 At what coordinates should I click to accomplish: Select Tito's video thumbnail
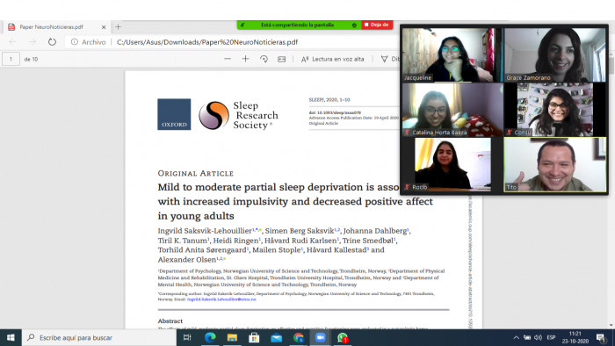[555, 164]
